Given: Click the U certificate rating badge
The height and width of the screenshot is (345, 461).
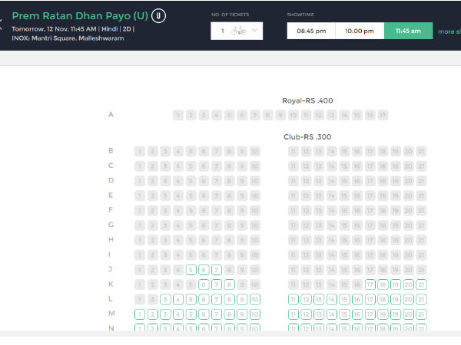Looking at the screenshot, I should 158,15.
